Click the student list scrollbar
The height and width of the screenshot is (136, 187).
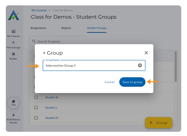click(x=176, y=66)
